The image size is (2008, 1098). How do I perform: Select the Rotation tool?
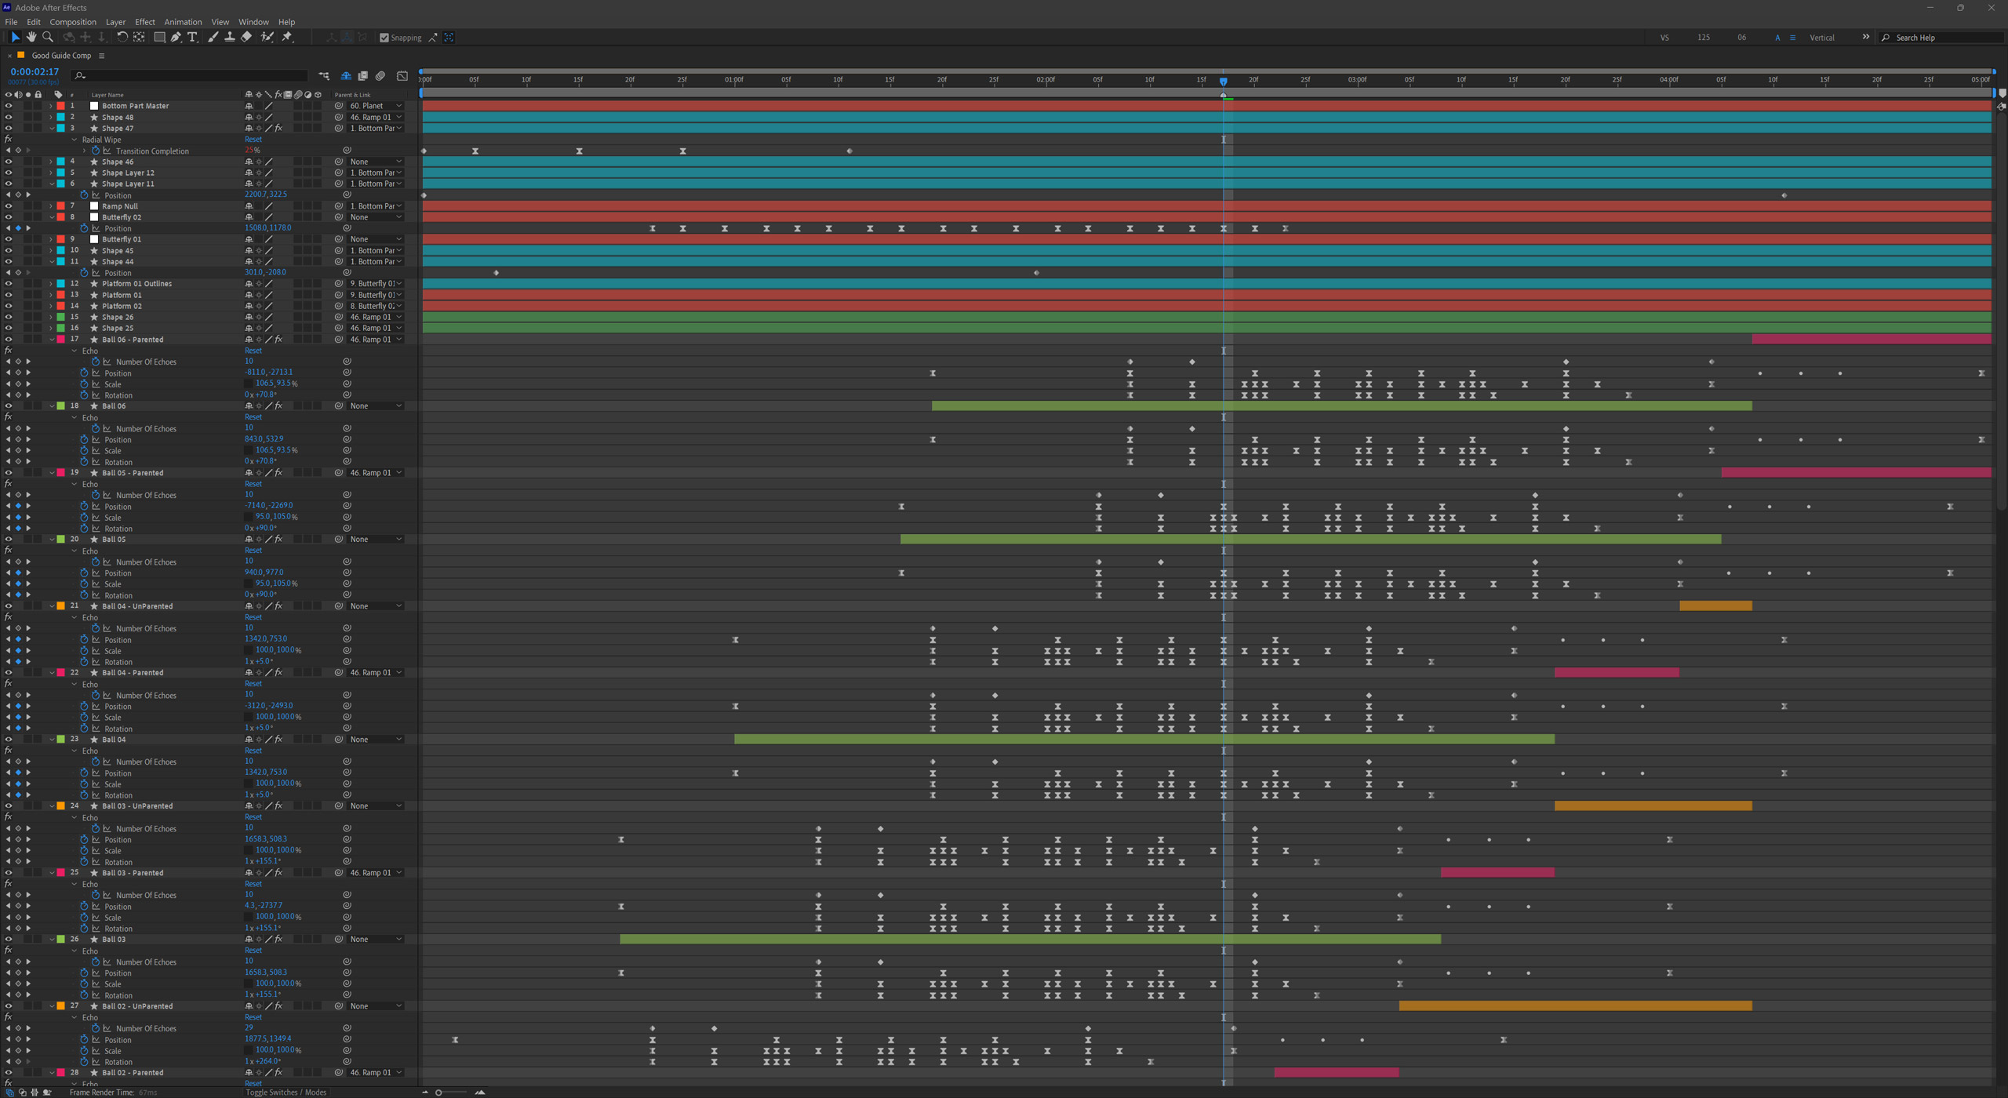pos(122,37)
